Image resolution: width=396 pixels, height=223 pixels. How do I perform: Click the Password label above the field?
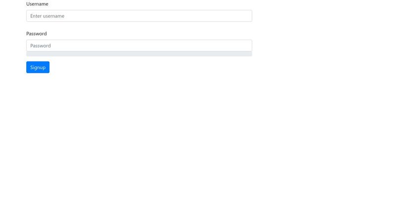point(36,34)
